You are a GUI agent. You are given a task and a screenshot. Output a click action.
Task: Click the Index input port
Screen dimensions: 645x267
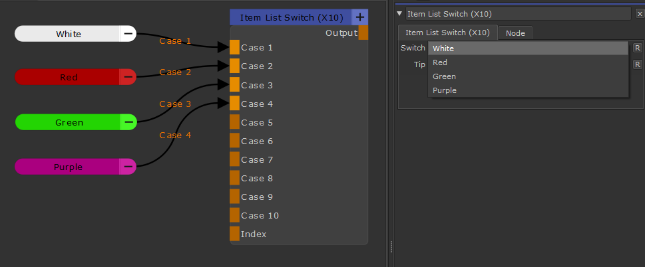coord(234,234)
